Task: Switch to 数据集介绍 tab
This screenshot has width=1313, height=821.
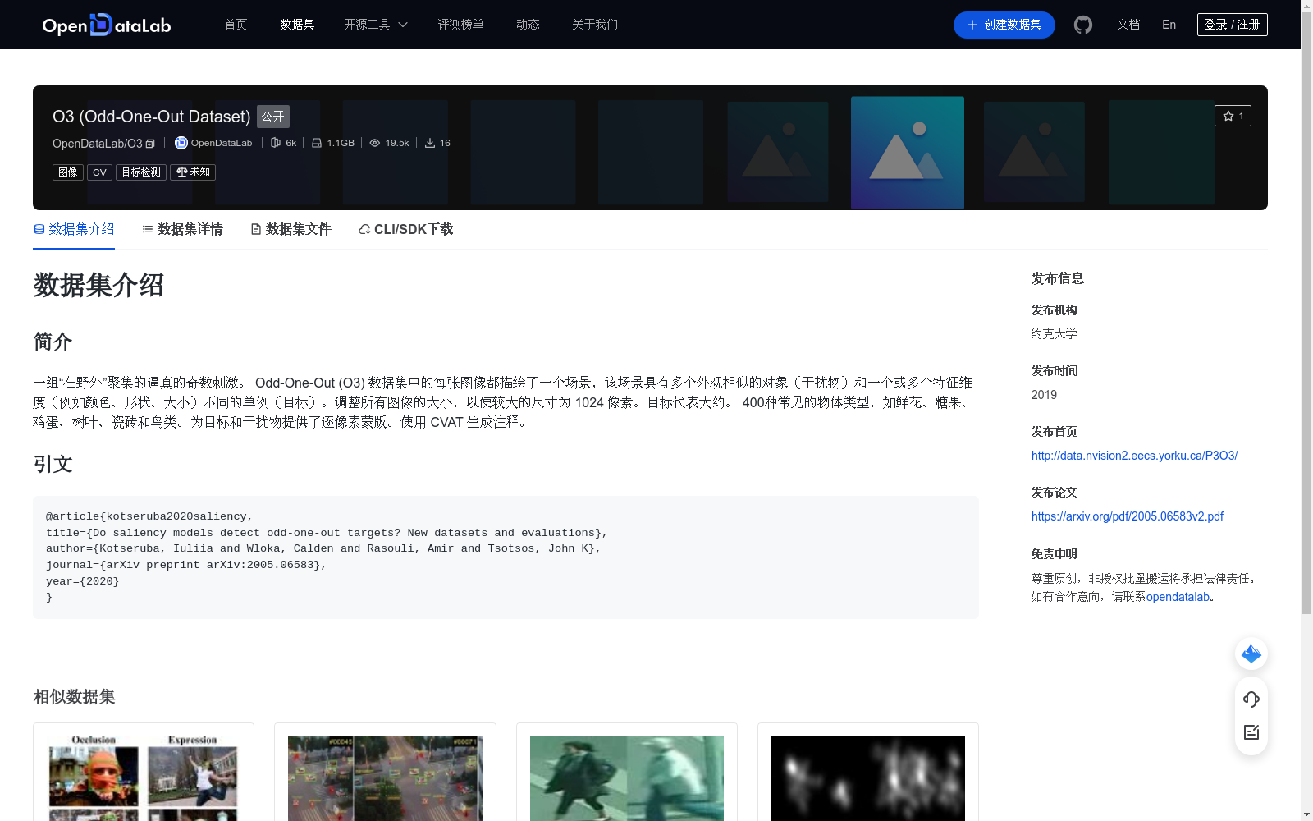Action: point(74,229)
